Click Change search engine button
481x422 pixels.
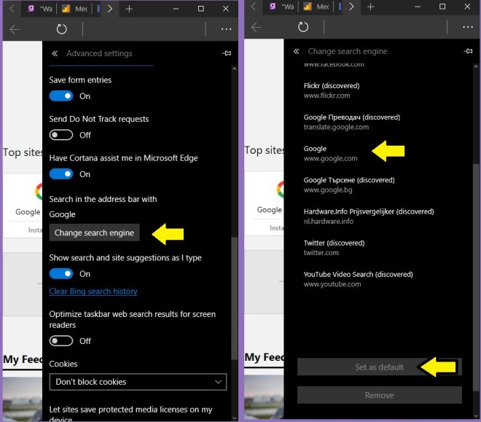94,233
